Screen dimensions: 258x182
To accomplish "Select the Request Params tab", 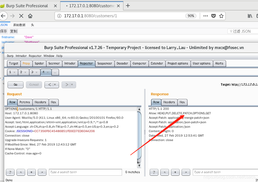I will click(25, 102).
